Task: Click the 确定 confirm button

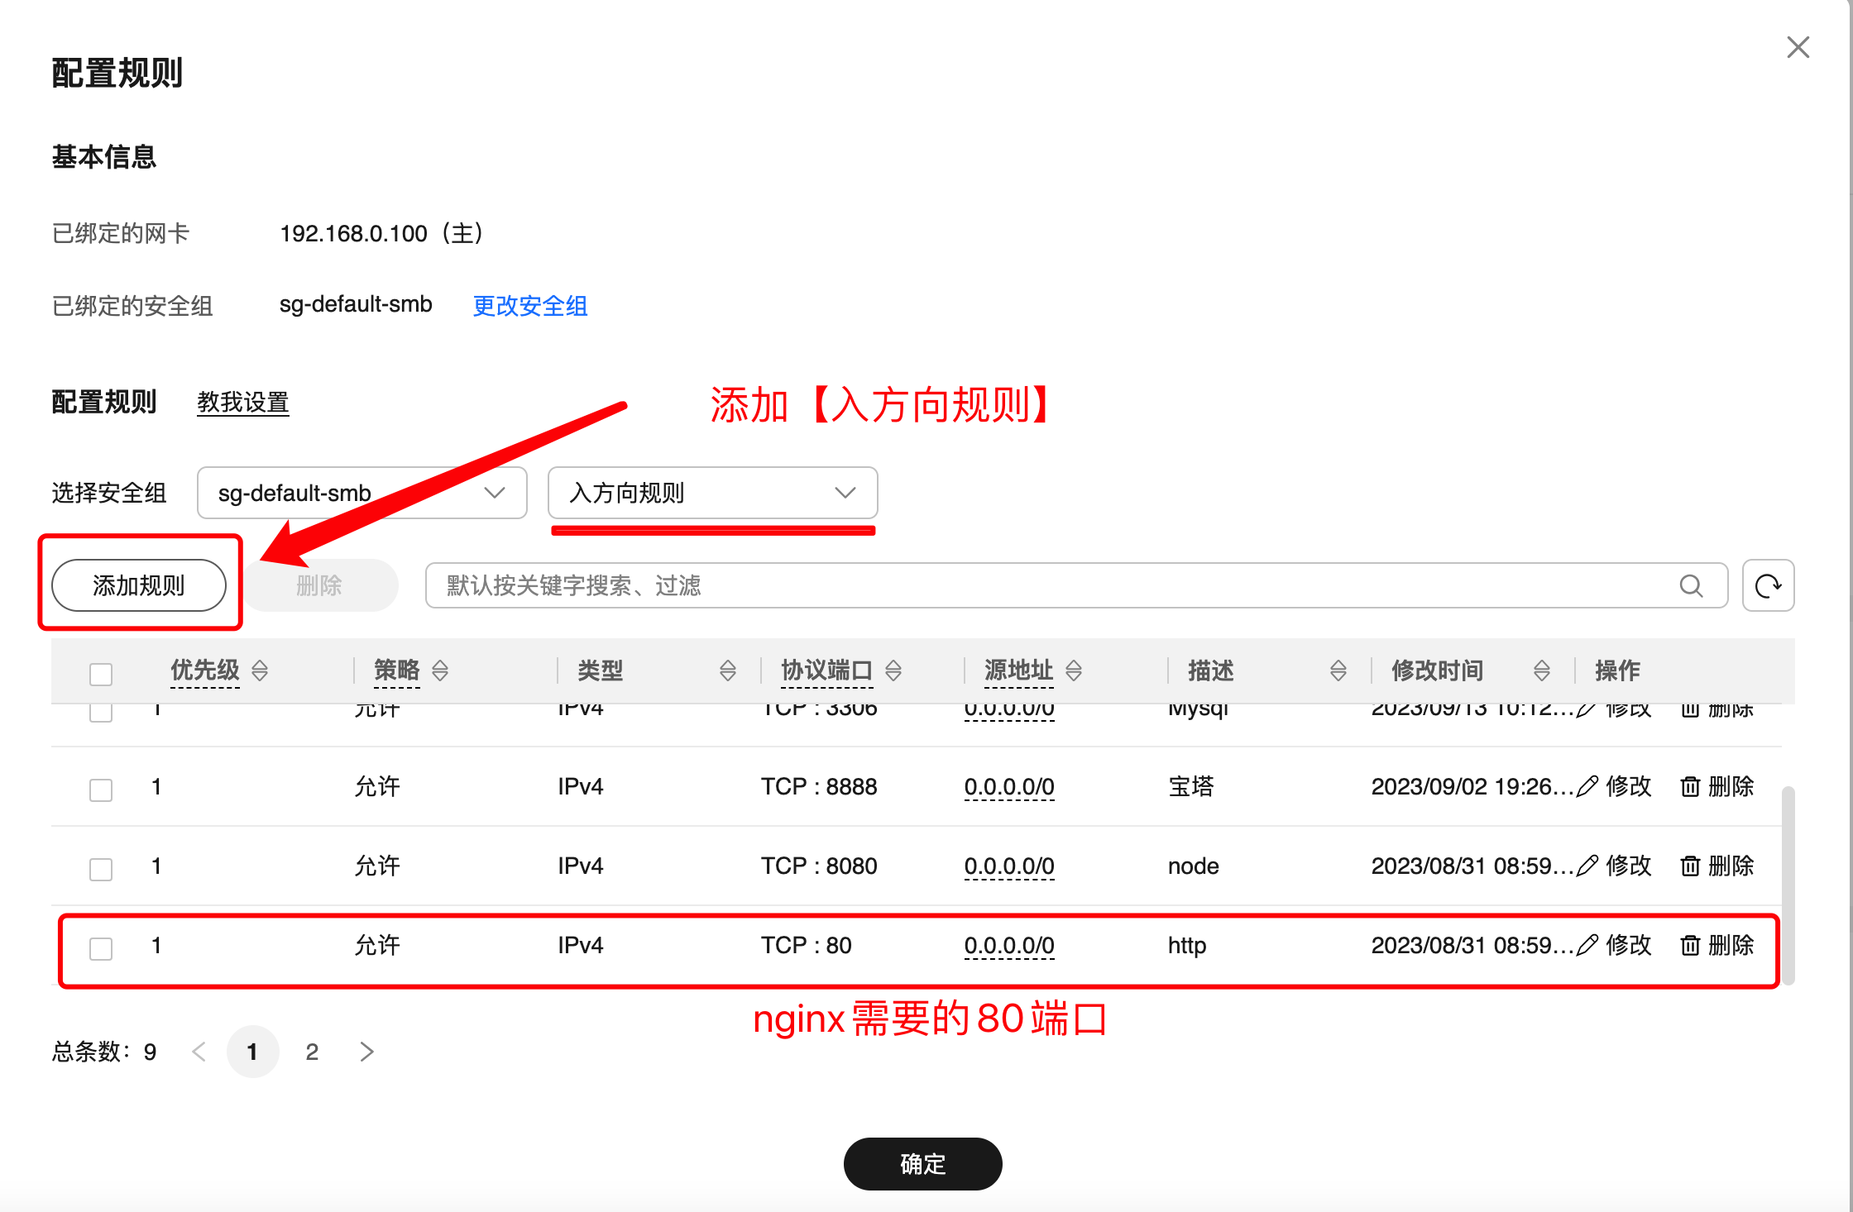Action: pos(922,1164)
